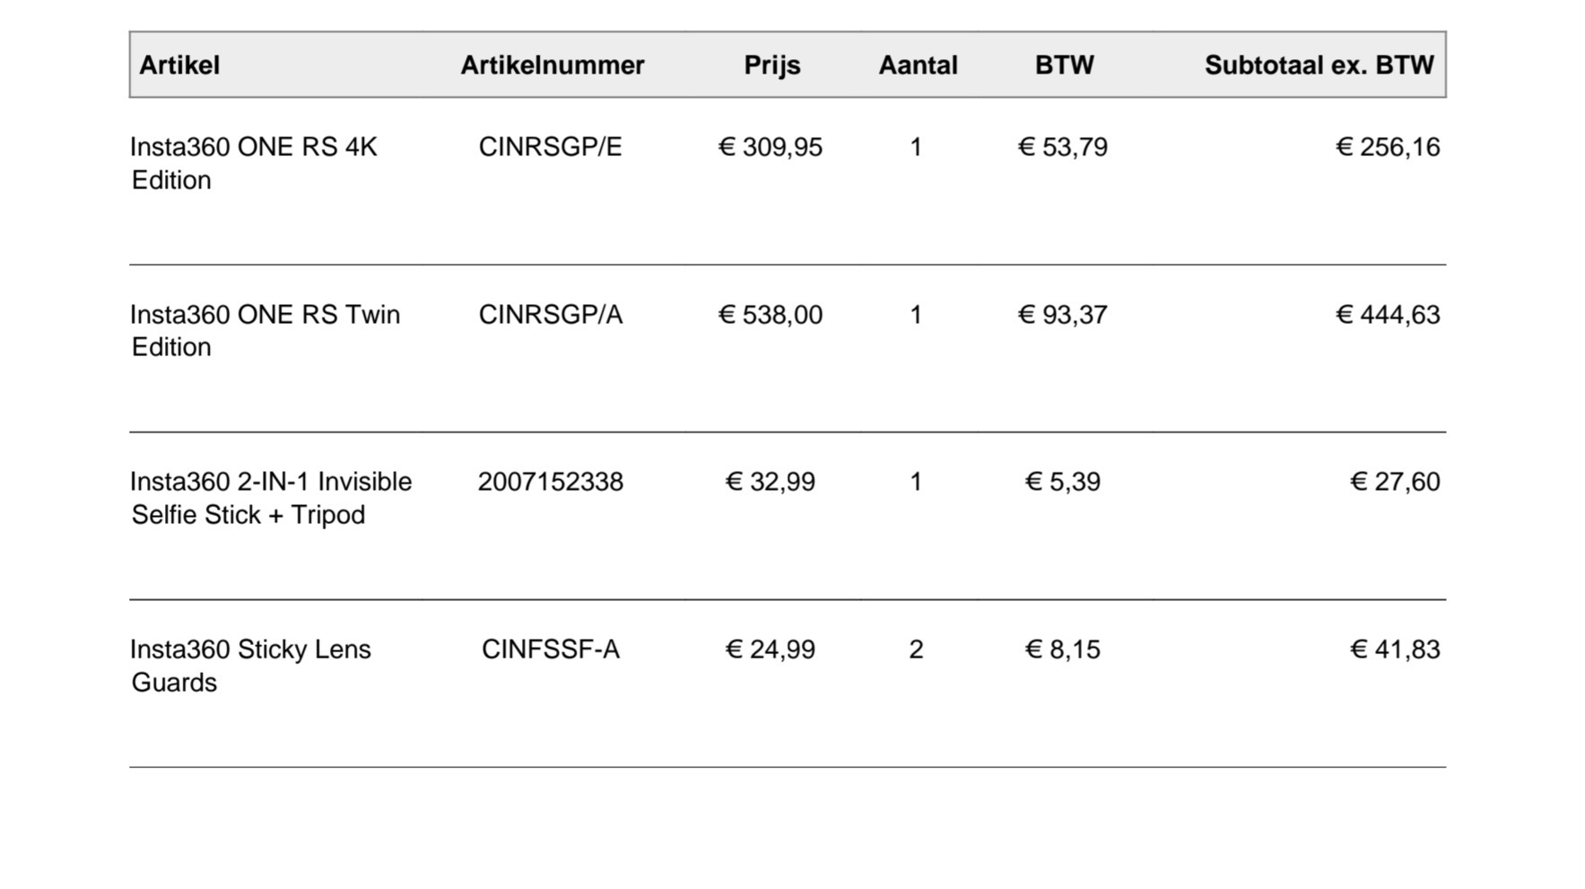This screenshot has width=1585, height=889.
Task: Click the € 538,00 price
Action: 771,315
